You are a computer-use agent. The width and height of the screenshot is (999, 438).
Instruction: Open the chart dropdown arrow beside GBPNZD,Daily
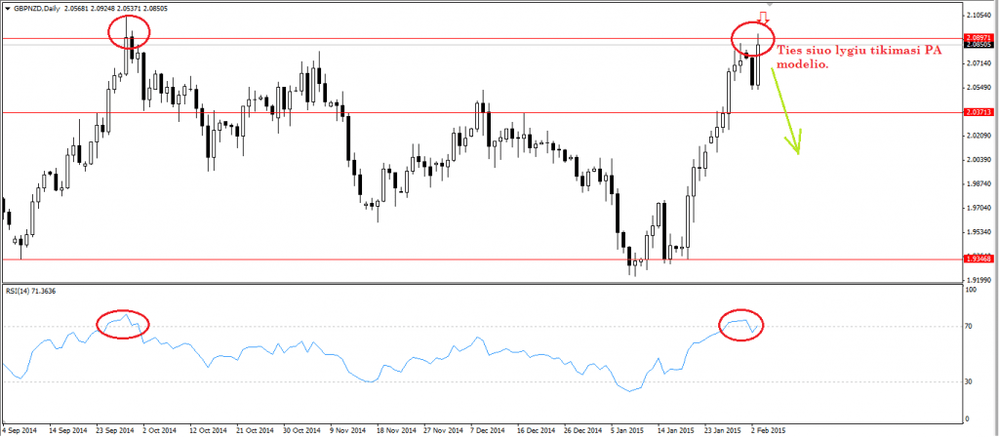(x=8, y=9)
